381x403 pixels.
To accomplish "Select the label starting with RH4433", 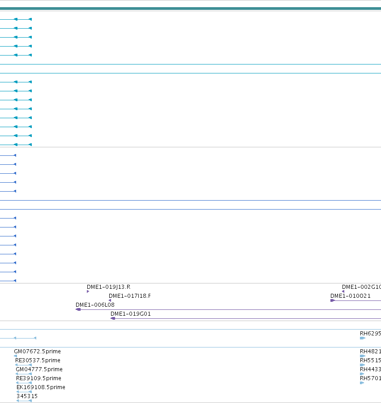I will coord(370,369).
